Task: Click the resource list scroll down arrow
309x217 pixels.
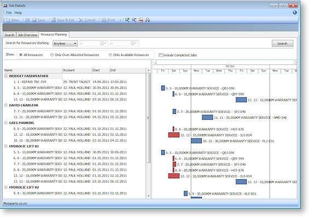Action: [148, 196]
